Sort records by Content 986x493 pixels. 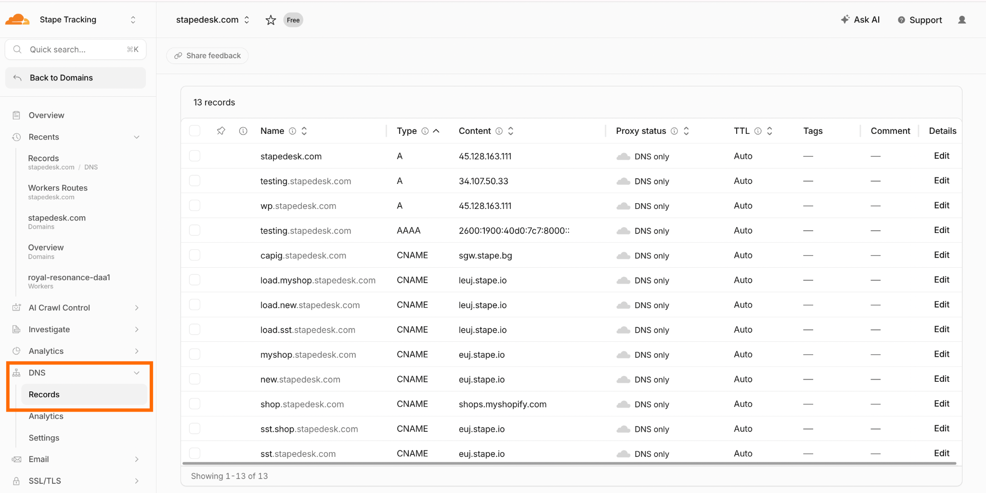[x=511, y=131]
